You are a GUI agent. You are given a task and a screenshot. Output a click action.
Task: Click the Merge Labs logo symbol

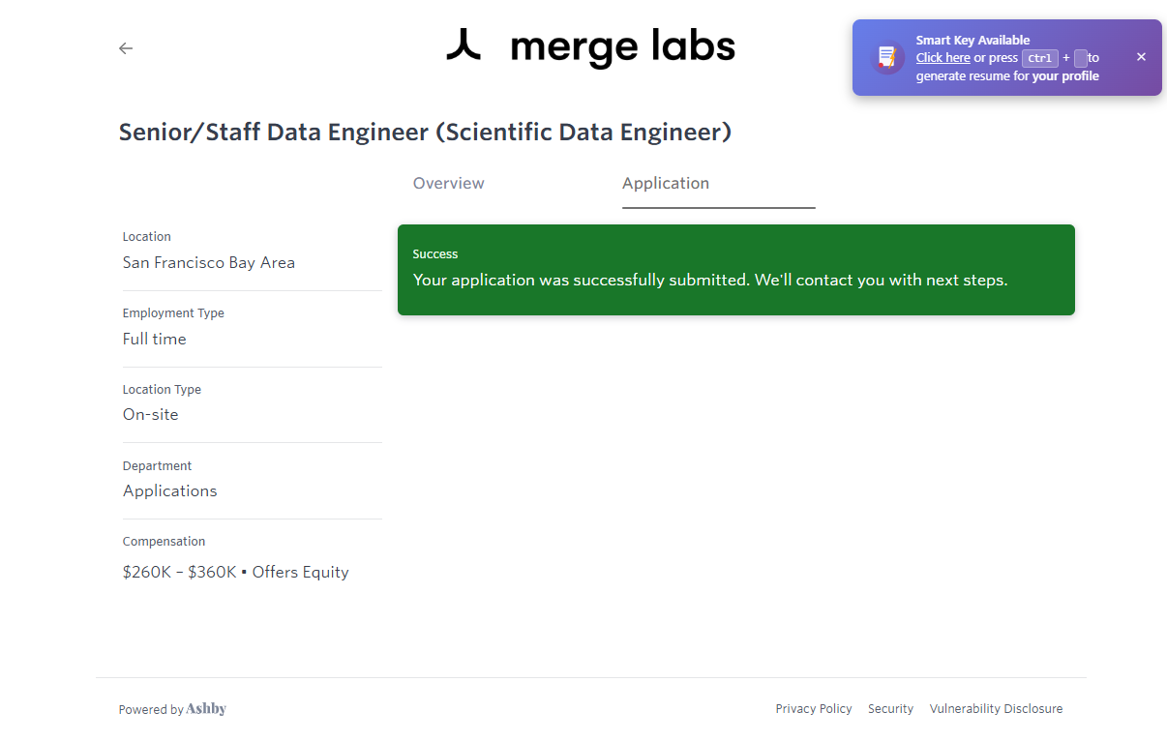point(464,45)
